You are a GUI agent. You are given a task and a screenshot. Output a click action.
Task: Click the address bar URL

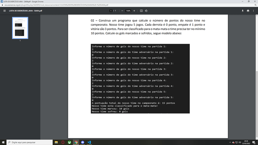(x=56, y=5)
